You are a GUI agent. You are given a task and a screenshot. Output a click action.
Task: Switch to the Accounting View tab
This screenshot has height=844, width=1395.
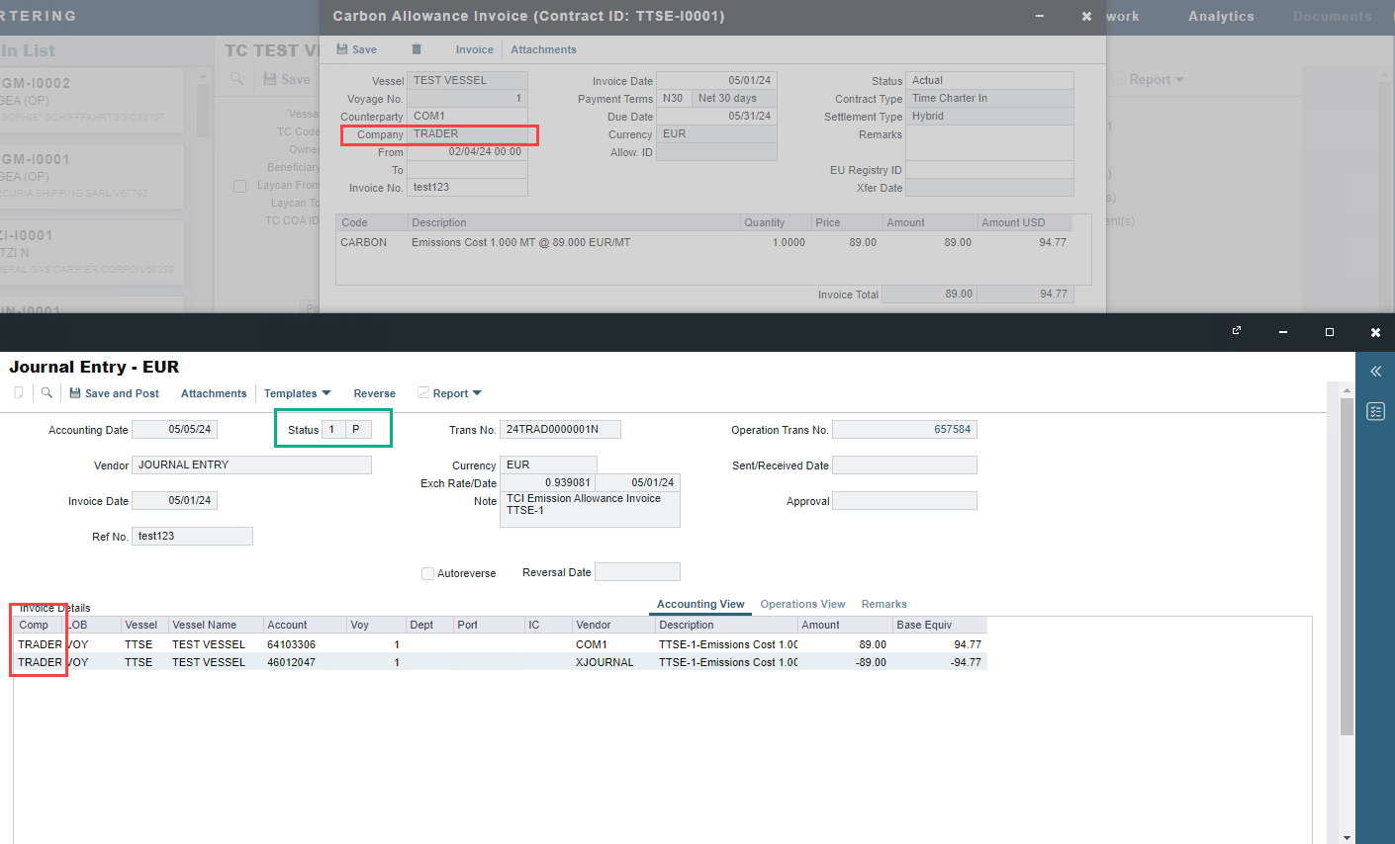(x=700, y=604)
